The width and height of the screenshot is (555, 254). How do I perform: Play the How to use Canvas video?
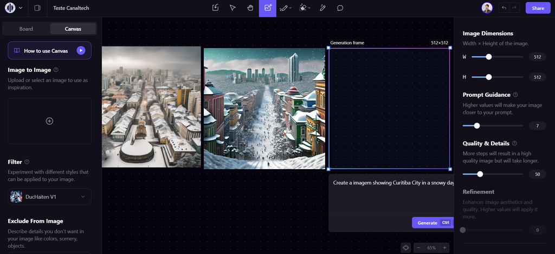coord(81,50)
